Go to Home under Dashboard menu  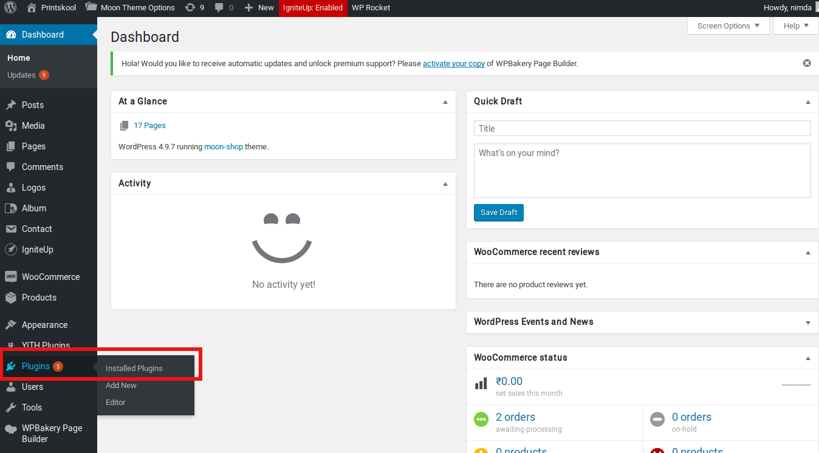click(19, 58)
